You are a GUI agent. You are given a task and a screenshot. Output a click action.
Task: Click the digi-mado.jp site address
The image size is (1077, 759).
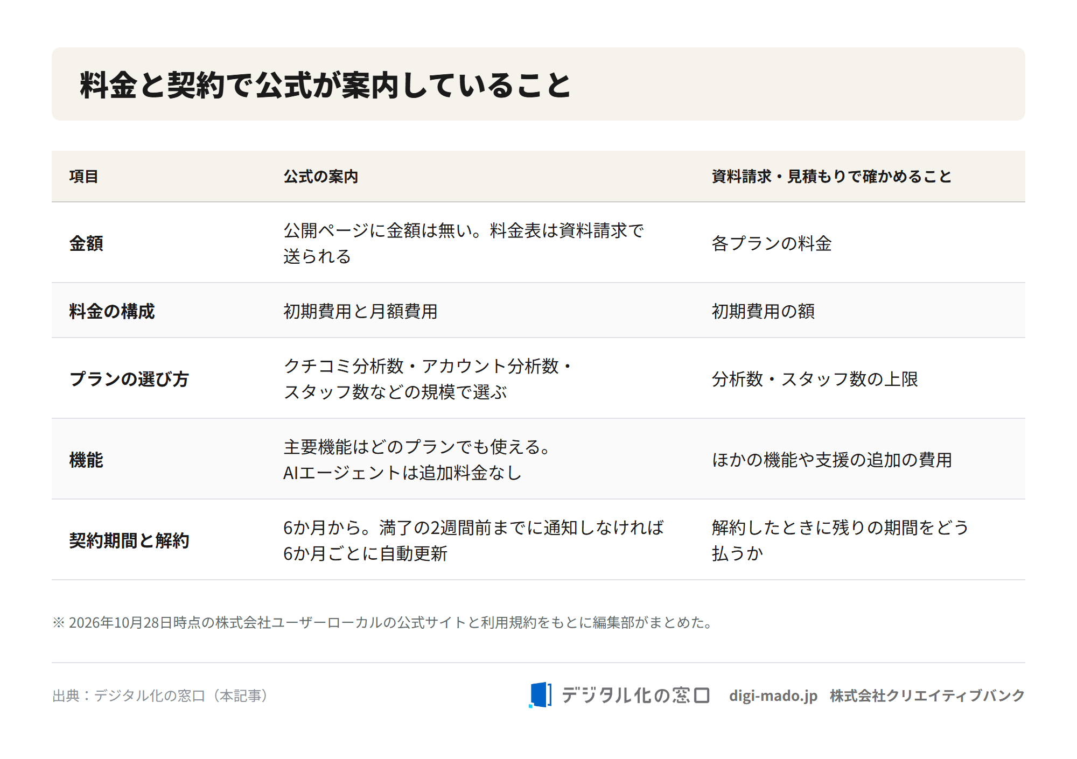(773, 696)
